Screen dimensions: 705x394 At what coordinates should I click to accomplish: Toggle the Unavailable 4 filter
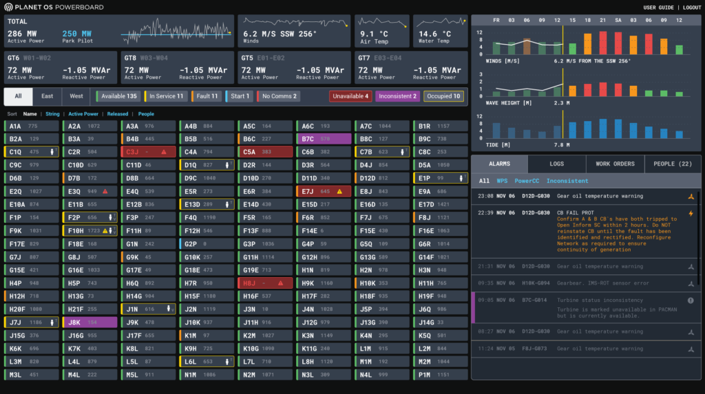tap(350, 96)
